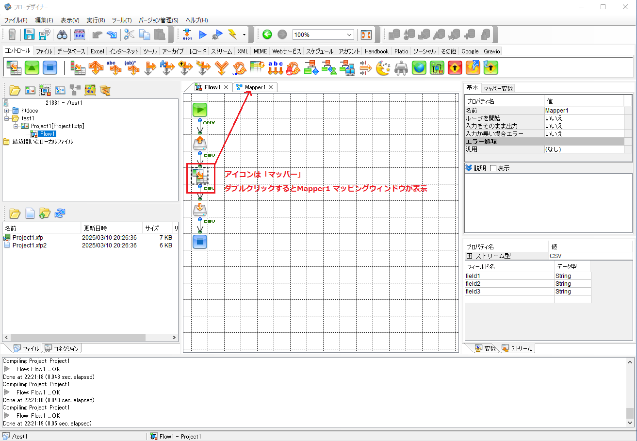Click the save (floppy disk) toolbar icon
This screenshot has height=441, width=637.
pyautogui.click(x=29, y=34)
